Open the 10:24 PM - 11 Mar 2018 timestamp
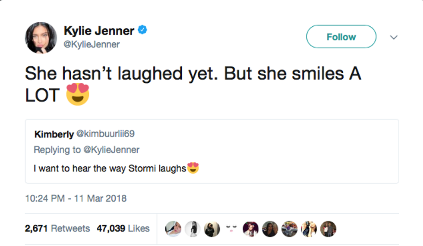 click(x=76, y=199)
